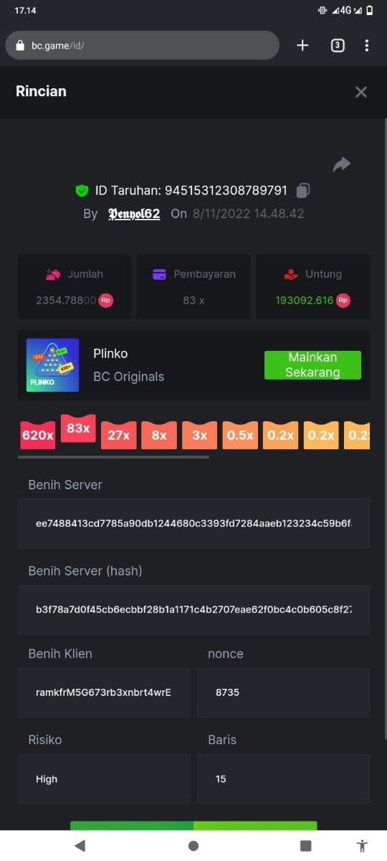387x861 pixels.
Task: Tap the Android back navigation button
Action: coord(80,846)
